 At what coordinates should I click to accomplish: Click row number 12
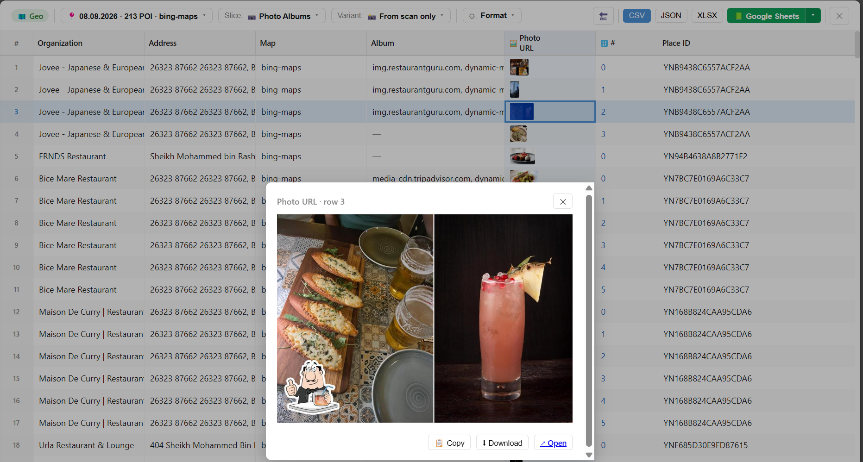[x=16, y=312]
